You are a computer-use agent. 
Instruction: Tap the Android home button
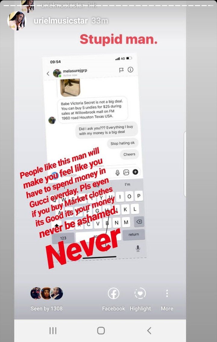(x=101, y=331)
